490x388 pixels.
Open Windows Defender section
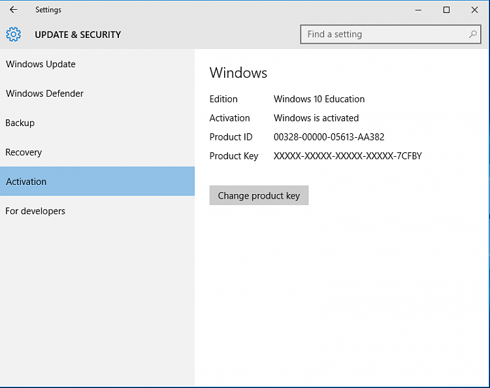97,93
